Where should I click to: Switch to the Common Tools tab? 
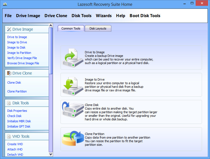tap(71, 28)
